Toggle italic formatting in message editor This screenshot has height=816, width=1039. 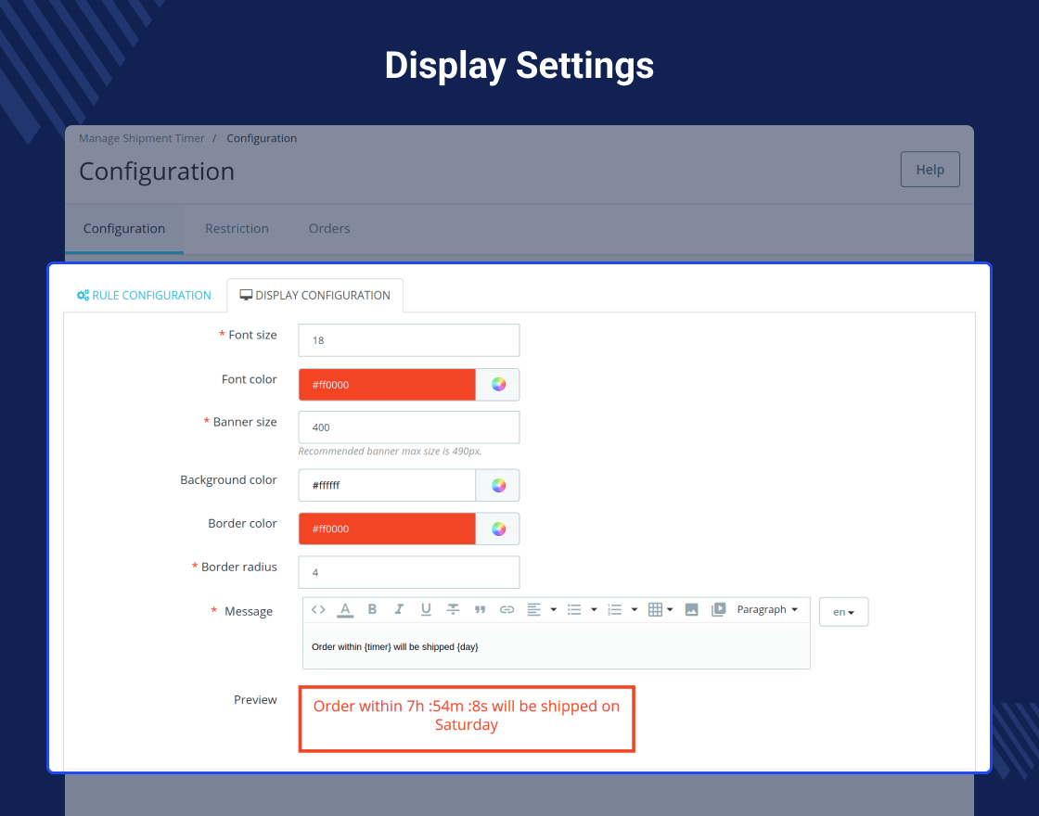(399, 609)
